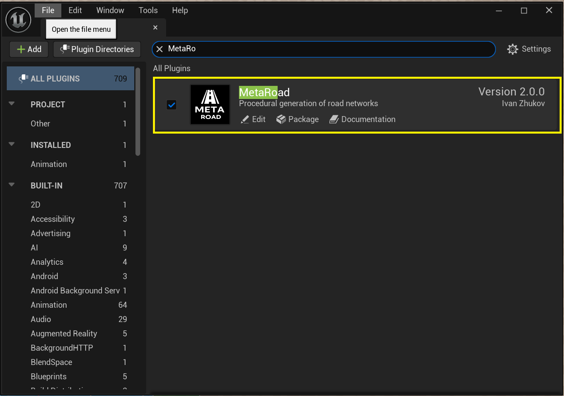Screen dimensions: 564x396
Task: Click the Settings gear icon
Action: tap(513, 49)
